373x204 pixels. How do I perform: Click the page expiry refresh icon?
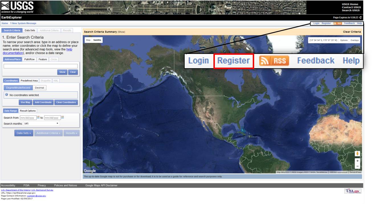(x=360, y=17)
